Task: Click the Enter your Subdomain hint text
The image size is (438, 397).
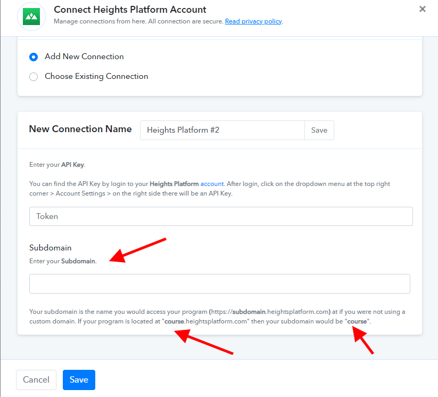Action: (x=63, y=261)
